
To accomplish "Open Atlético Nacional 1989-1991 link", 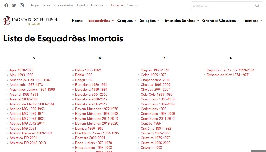I will tap(31, 133).
